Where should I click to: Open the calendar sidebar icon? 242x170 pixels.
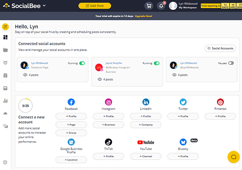pos(5,88)
